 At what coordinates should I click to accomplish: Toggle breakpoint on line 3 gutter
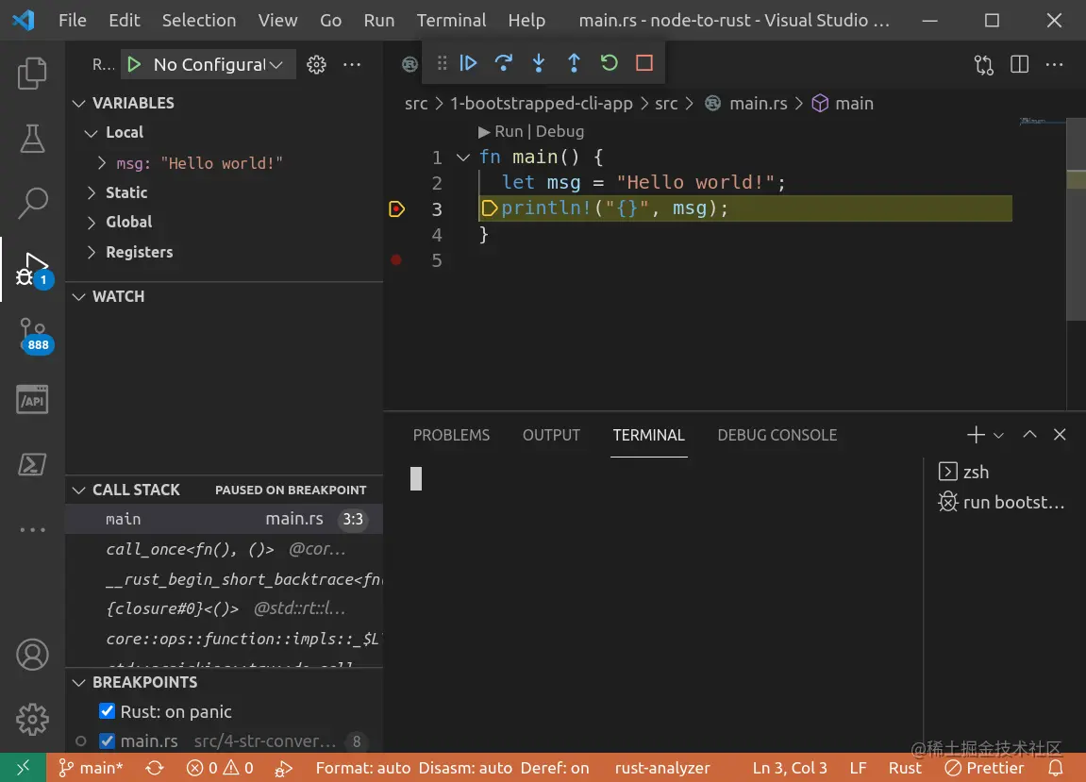(397, 208)
